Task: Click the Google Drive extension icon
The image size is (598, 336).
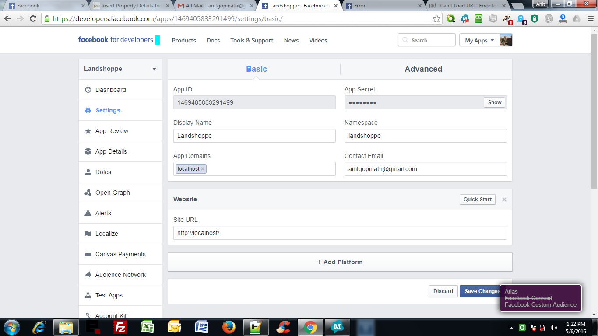Action: [x=577, y=19]
